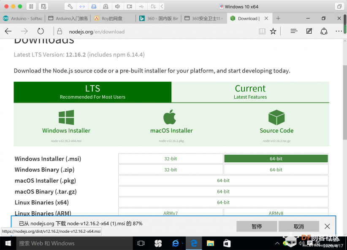Click the URL address field nodejs.org/en/download
Screen dimensions: 347x250
(x=97, y=32)
